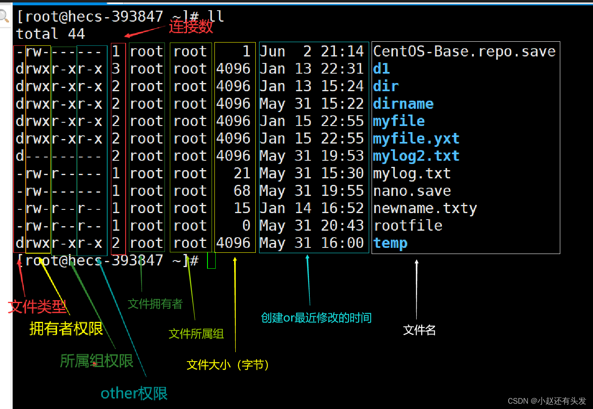Click the size value 21 for mylog.txt
The width and height of the screenshot is (593, 409).
tap(242, 173)
